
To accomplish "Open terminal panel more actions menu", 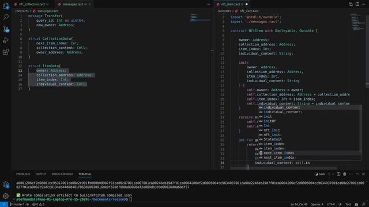I will pos(351,174).
